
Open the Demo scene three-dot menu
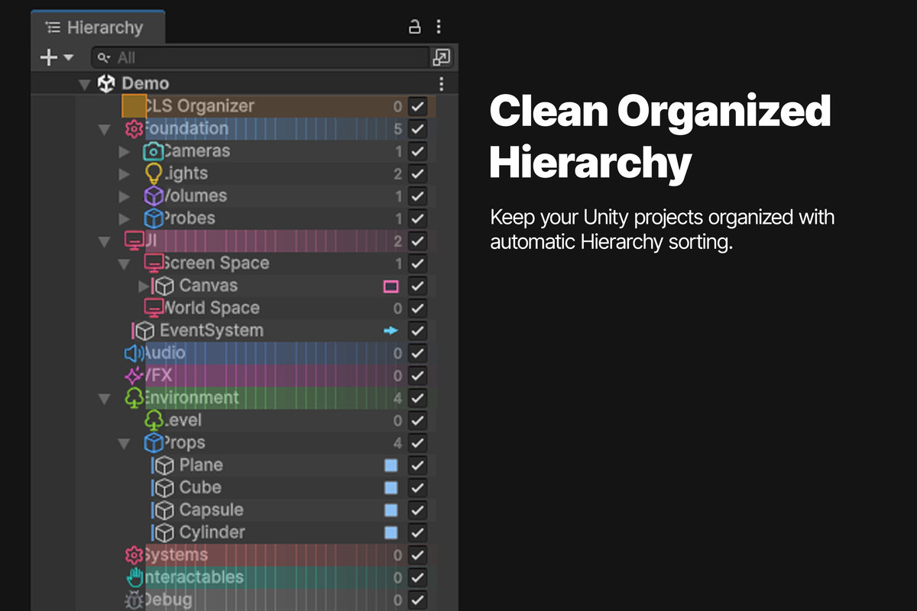[441, 83]
